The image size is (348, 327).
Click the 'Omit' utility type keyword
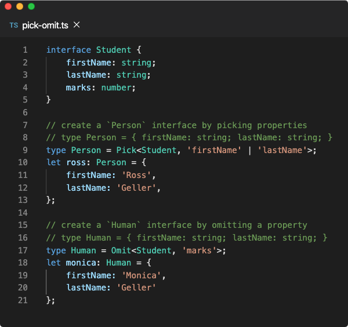point(121,250)
